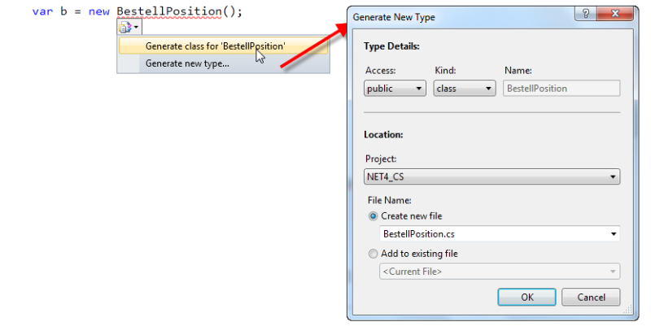Open the Access dropdown showing public
Image resolution: width=651 pixels, height=335 pixels.
[x=395, y=88]
